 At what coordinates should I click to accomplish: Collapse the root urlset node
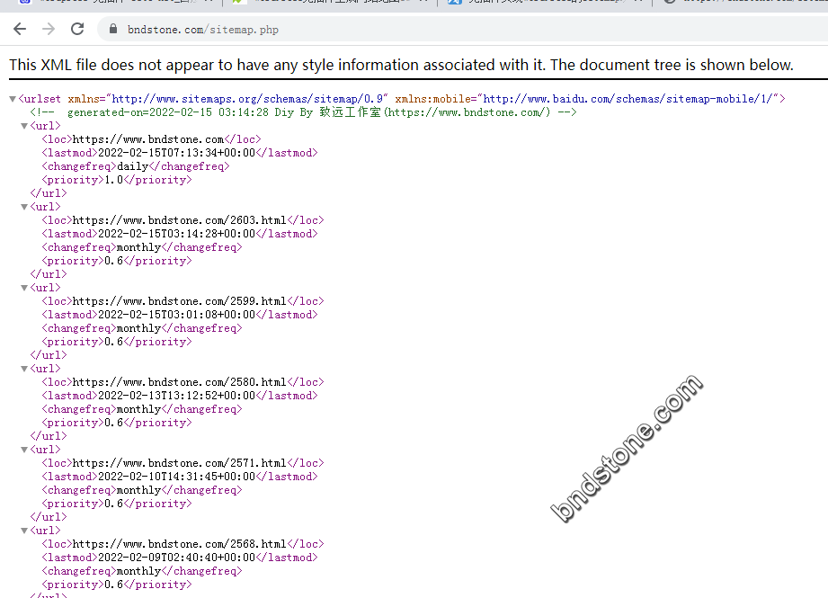pos(13,99)
